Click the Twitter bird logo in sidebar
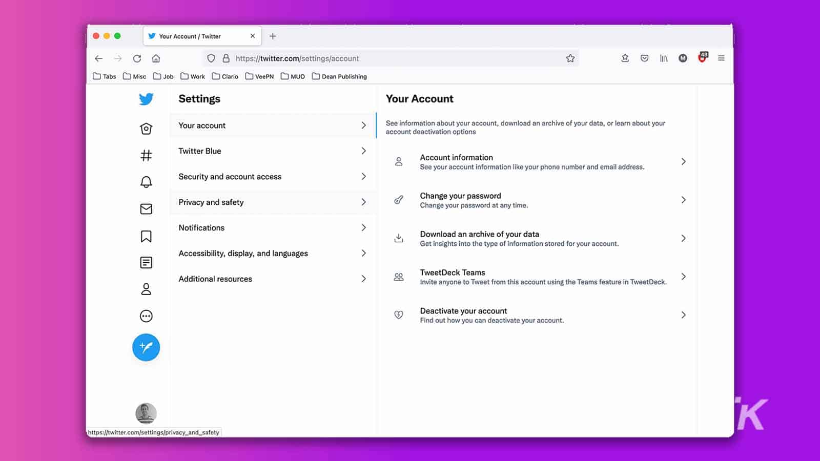This screenshot has height=461, width=820. [x=146, y=99]
